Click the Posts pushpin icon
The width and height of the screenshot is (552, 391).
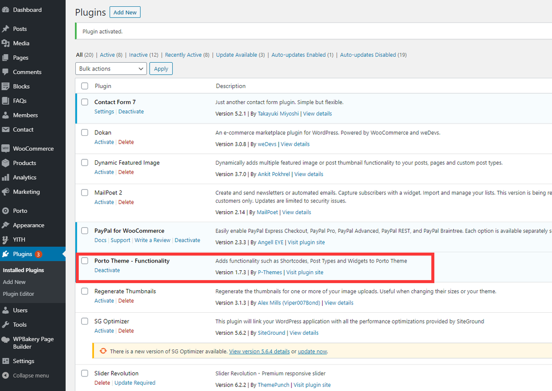pyautogui.click(x=6, y=29)
